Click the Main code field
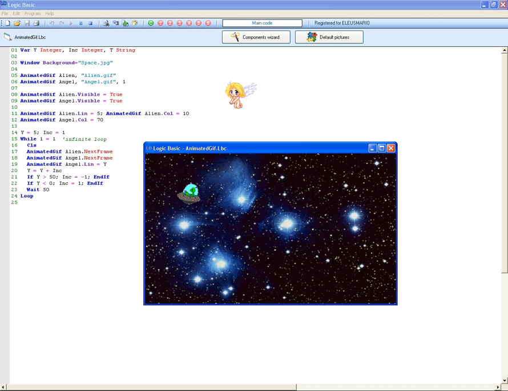The width and height of the screenshot is (508, 391). (x=262, y=23)
